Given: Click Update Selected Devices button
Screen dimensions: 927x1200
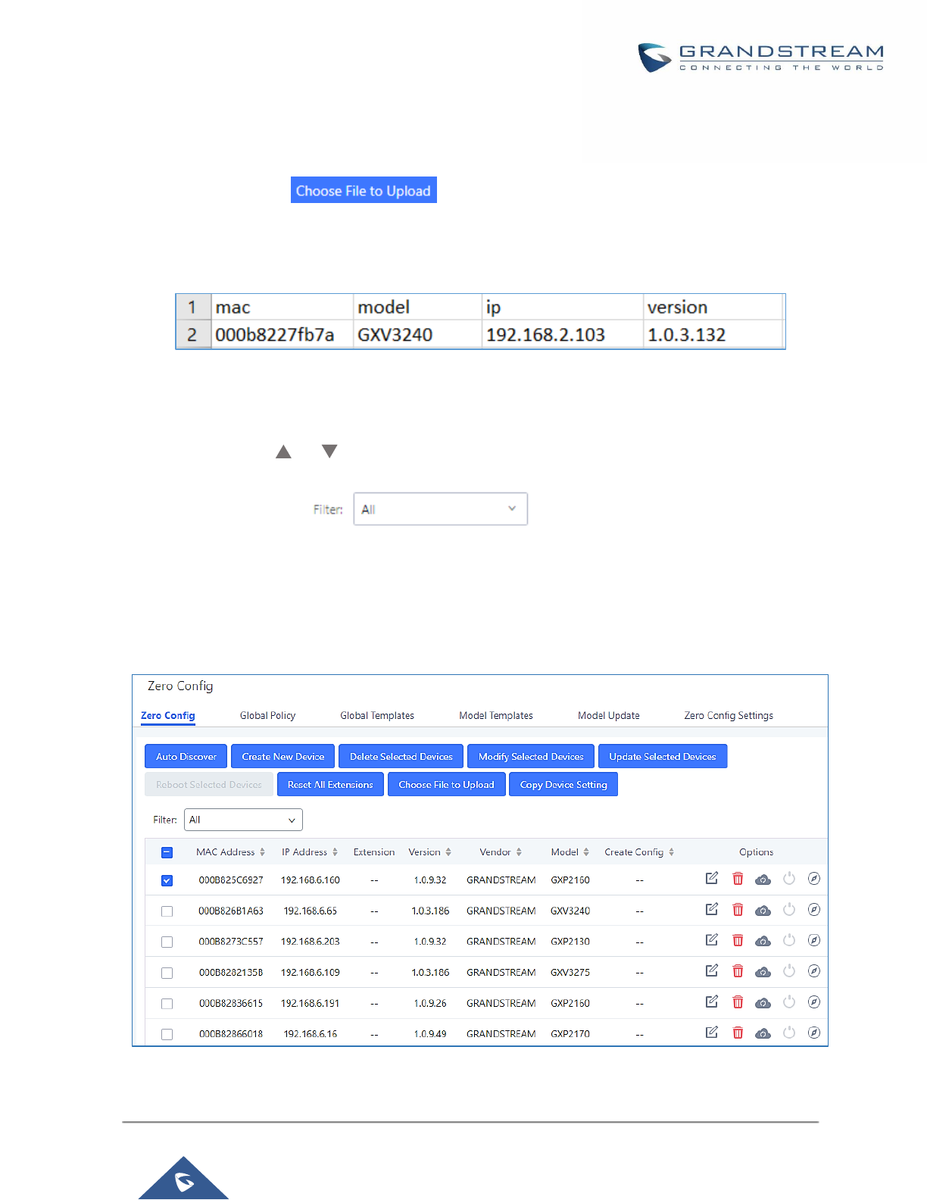Looking at the screenshot, I should click(x=663, y=756).
